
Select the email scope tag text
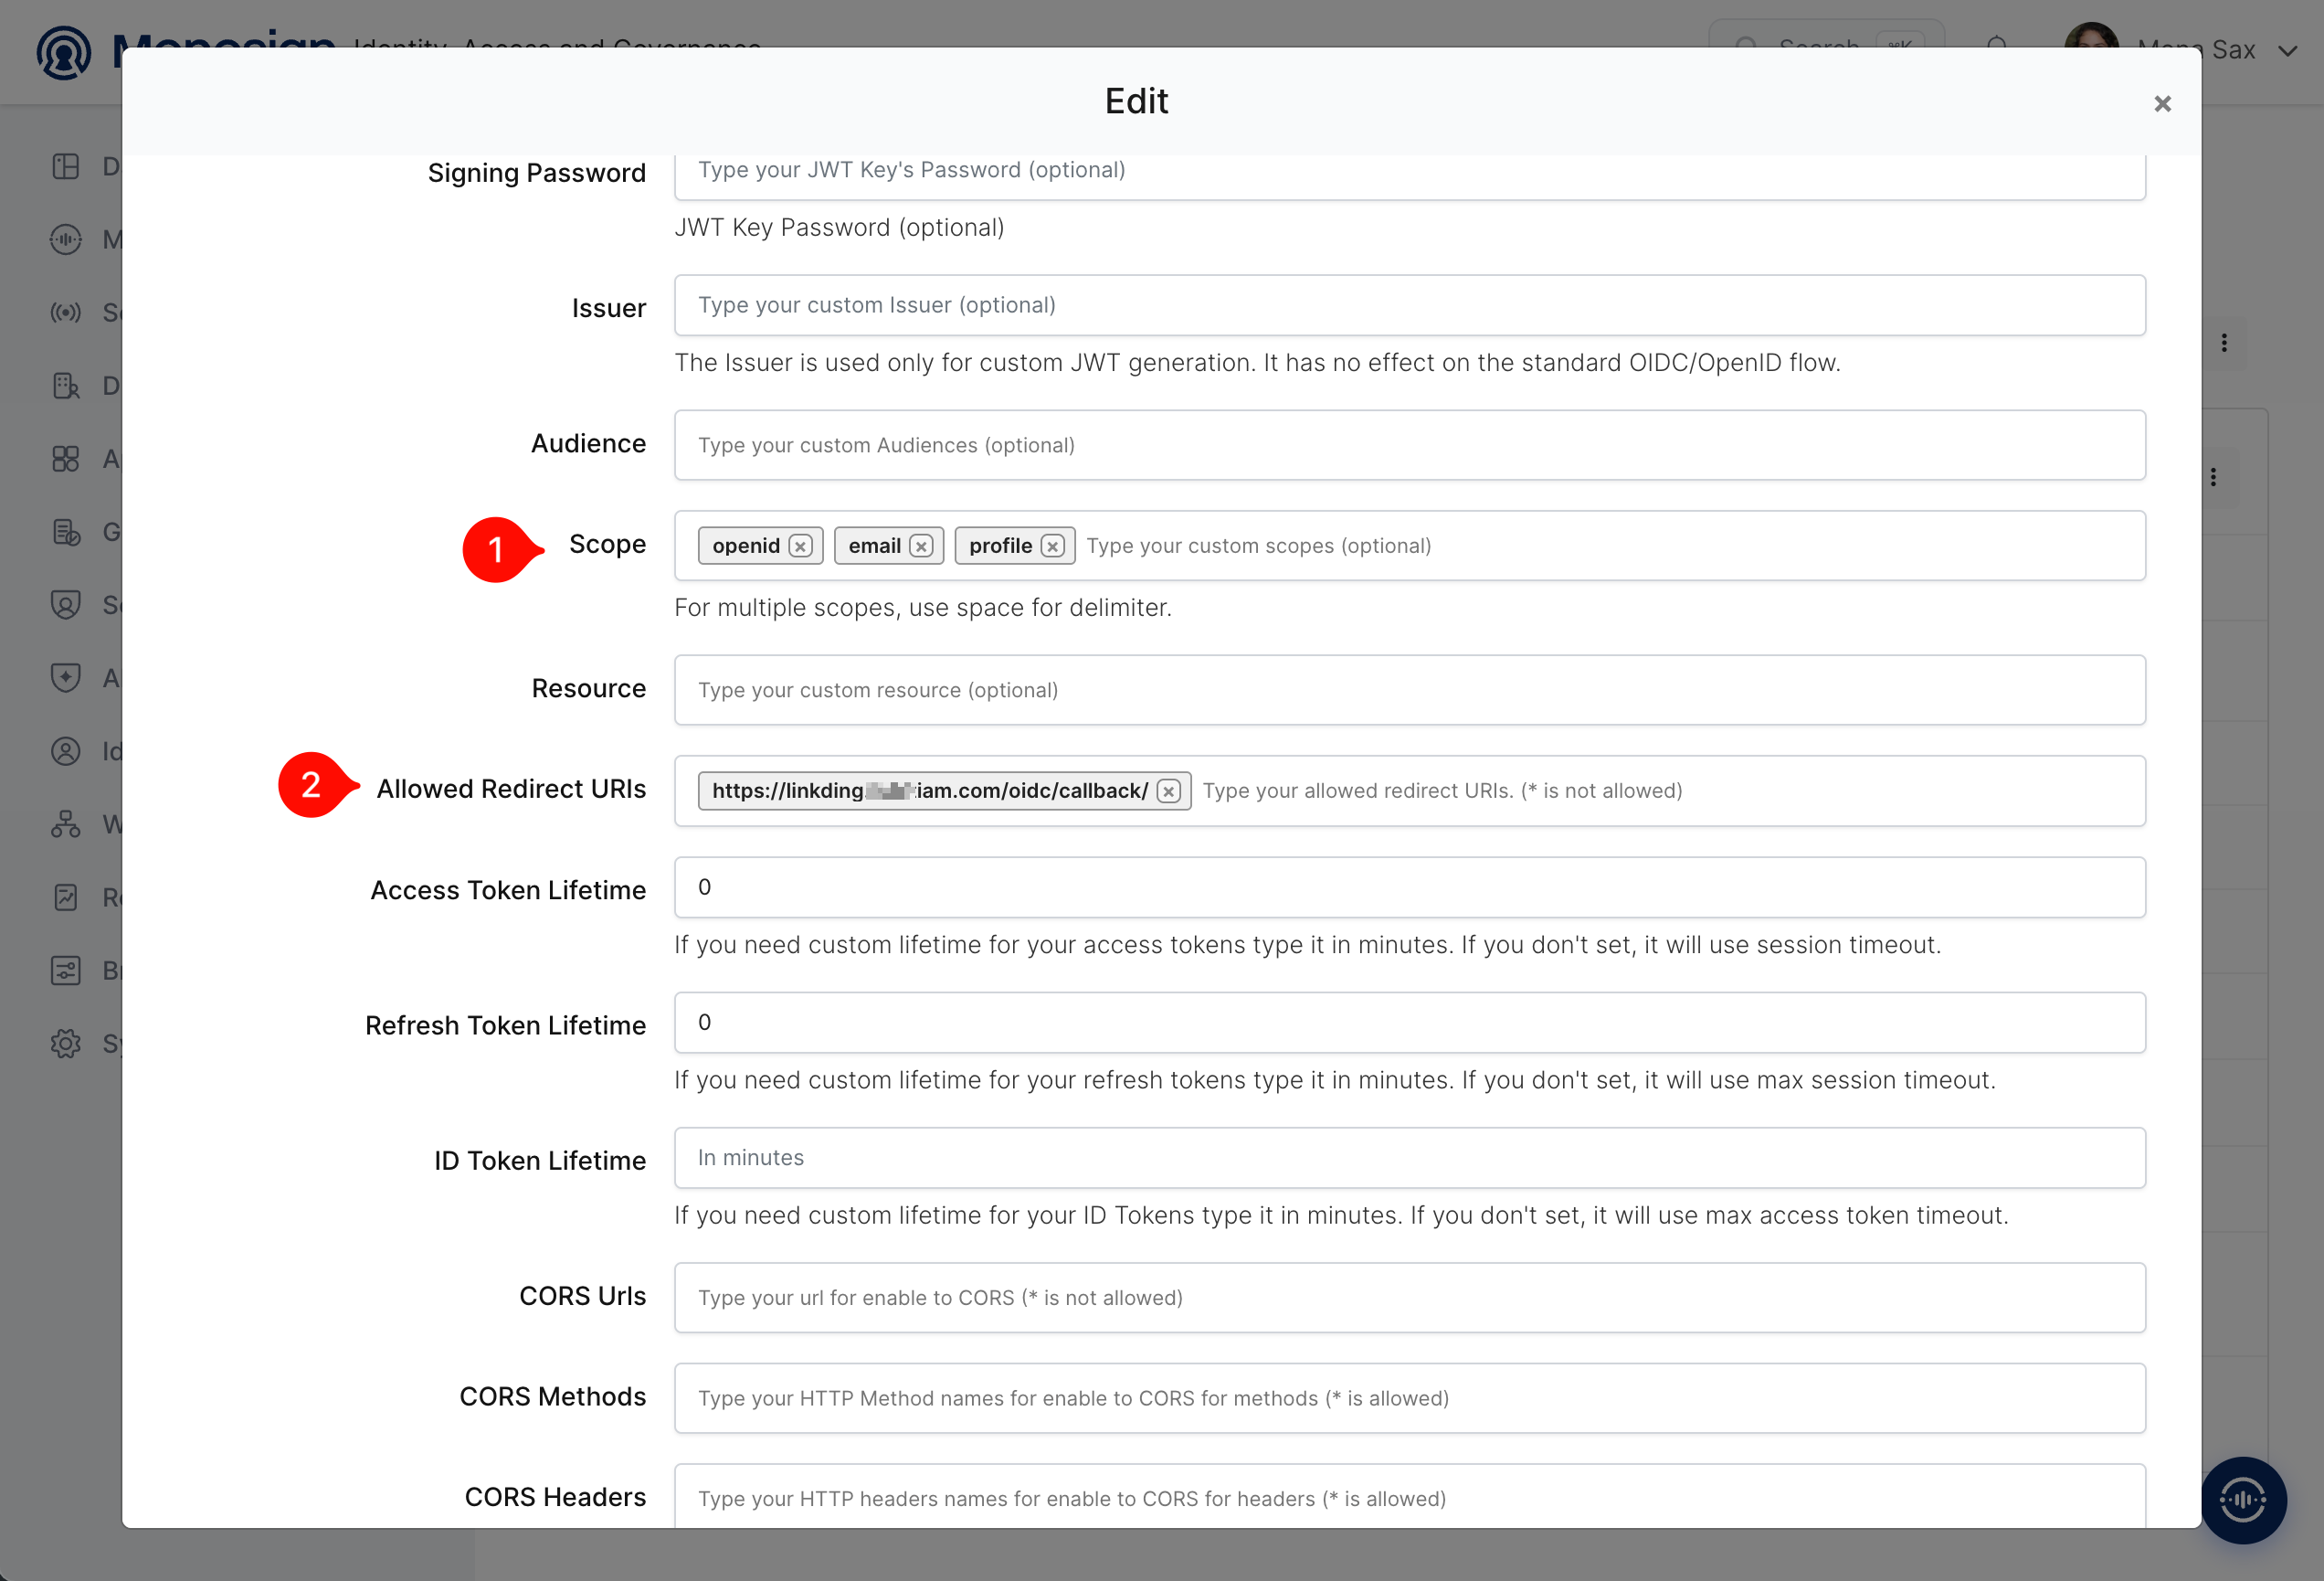pyautogui.click(x=875, y=546)
